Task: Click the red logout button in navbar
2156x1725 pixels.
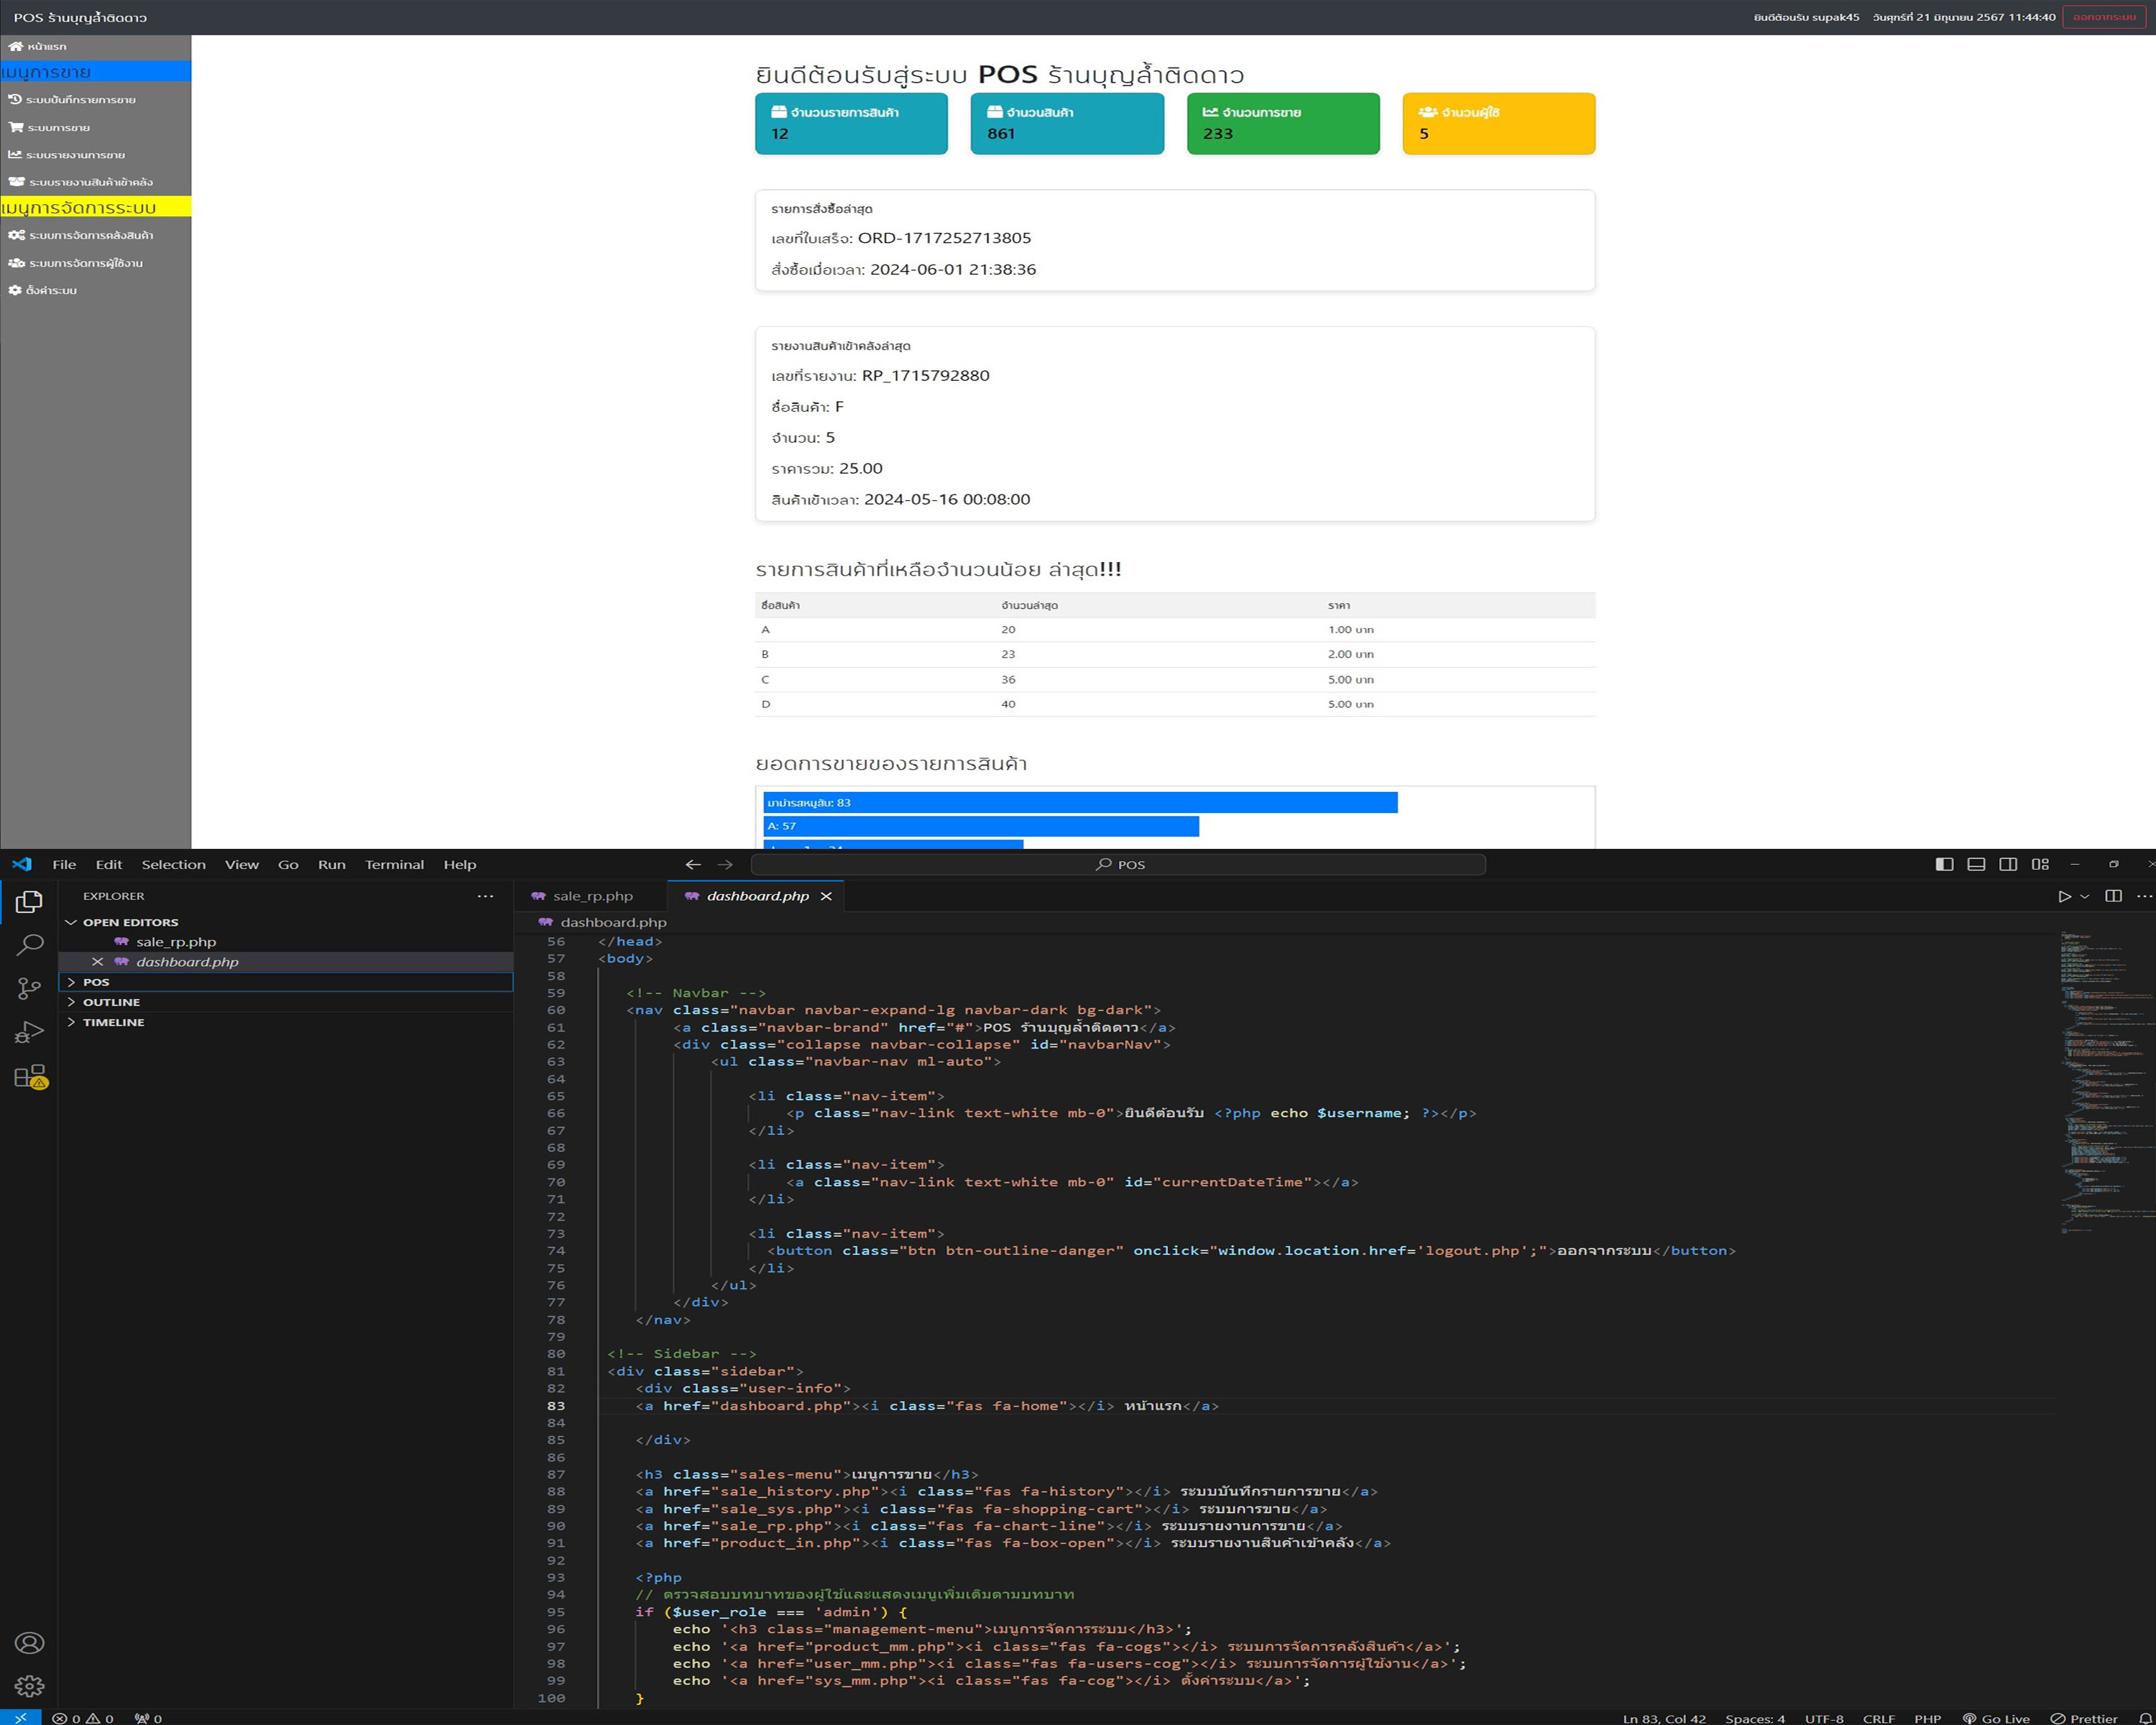Action: point(2103,17)
